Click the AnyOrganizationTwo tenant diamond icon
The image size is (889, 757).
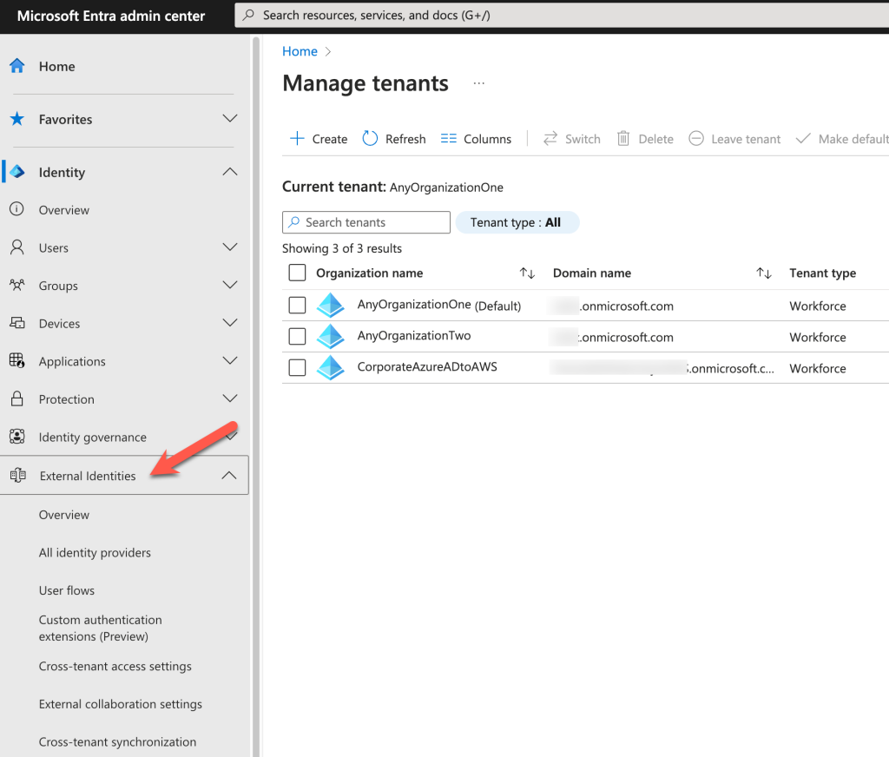330,337
